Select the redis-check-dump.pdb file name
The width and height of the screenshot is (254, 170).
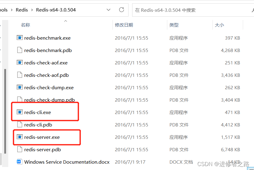click(x=50, y=100)
